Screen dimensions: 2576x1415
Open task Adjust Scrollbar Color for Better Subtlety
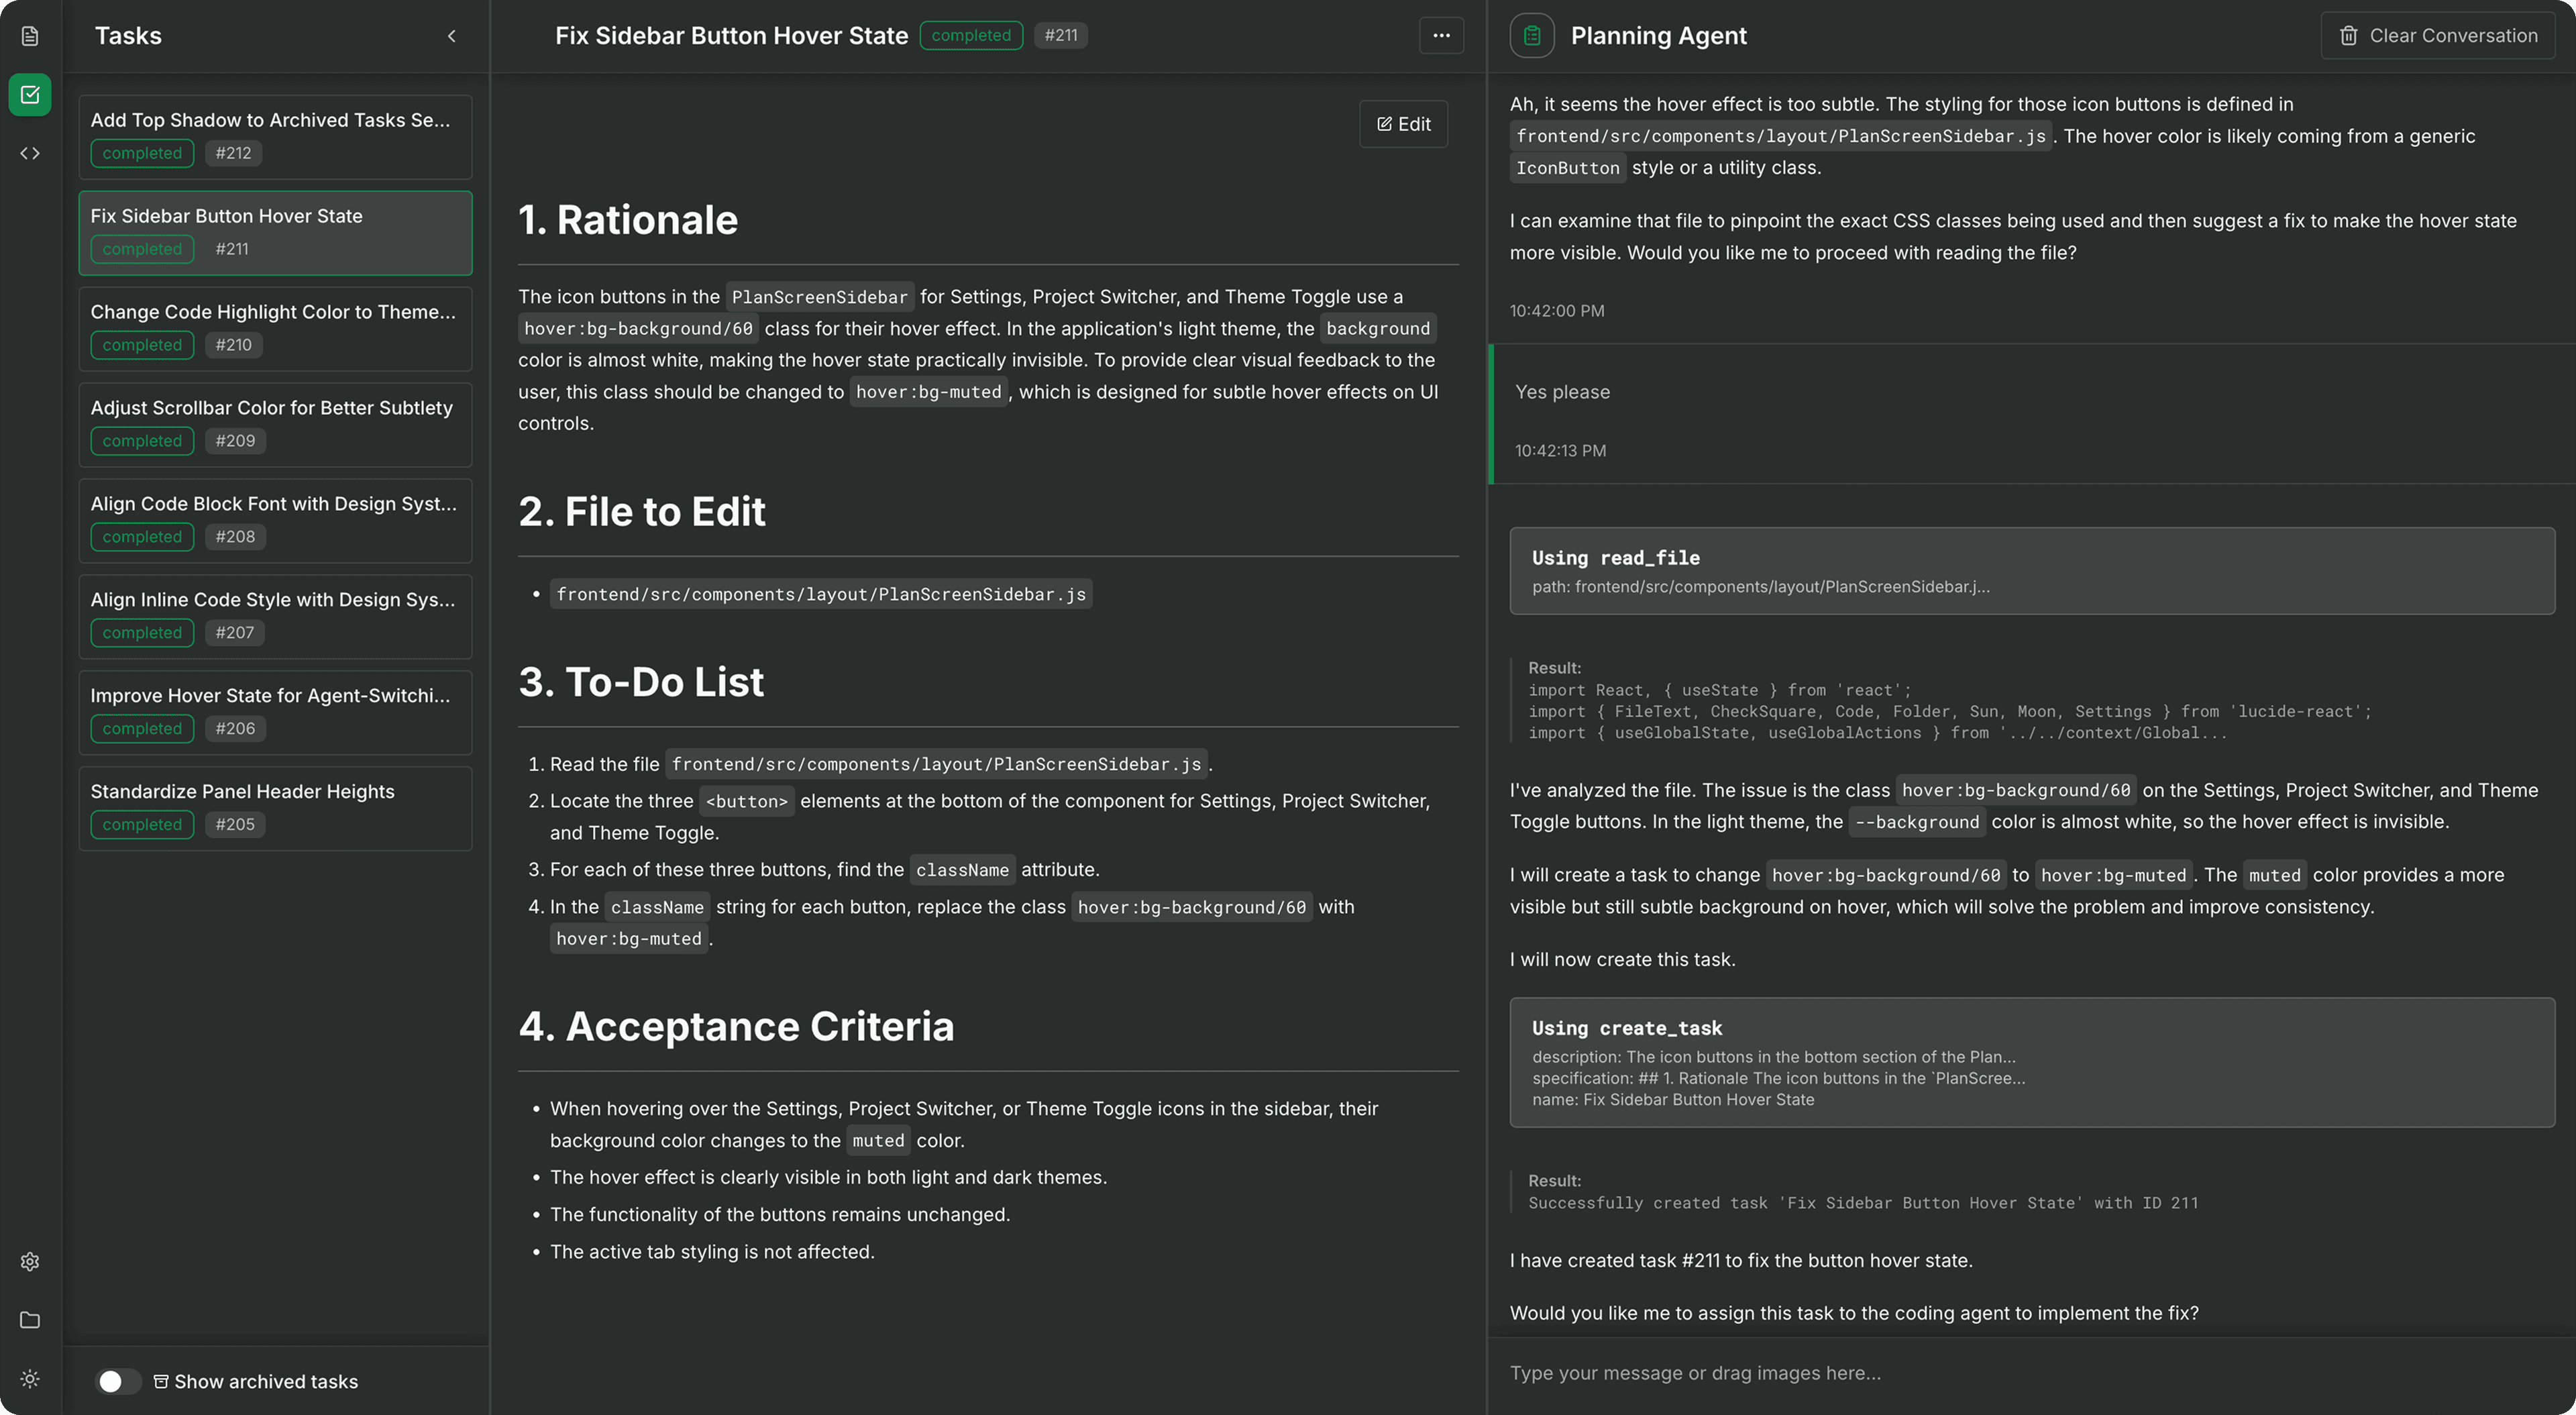pos(275,425)
